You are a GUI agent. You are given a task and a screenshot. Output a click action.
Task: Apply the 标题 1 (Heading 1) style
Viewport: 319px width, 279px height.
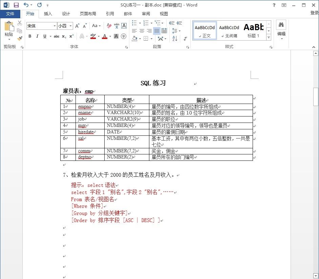(254, 30)
